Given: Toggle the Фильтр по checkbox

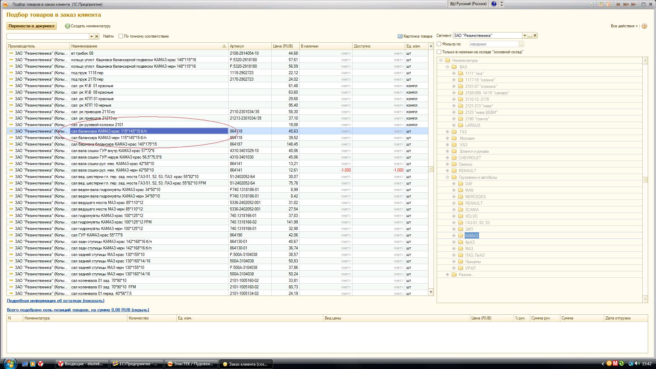Looking at the screenshot, I should click(x=439, y=44).
